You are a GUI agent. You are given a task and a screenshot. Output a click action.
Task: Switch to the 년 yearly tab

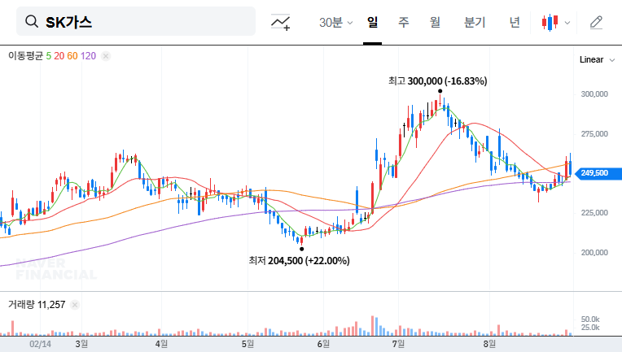pyautogui.click(x=515, y=22)
